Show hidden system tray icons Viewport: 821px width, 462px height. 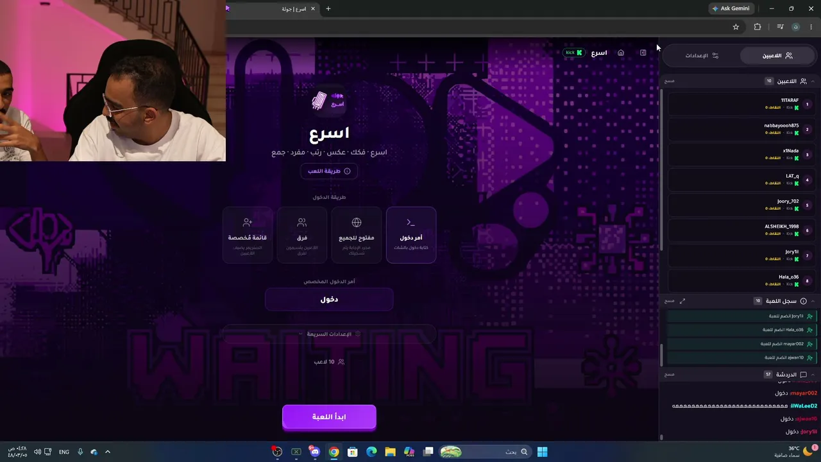click(x=108, y=452)
